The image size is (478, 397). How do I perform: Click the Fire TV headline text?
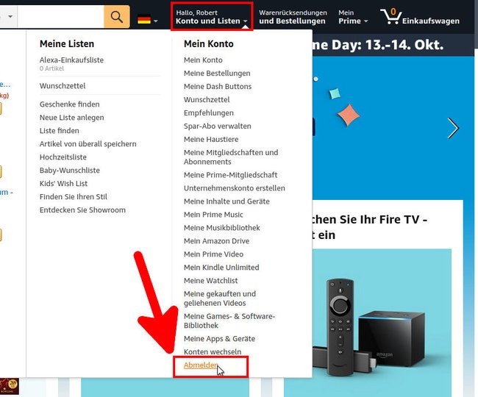point(369,227)
